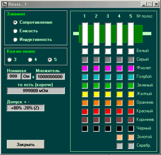Image resolution: width=161 pixels, height=155 pixels.
Task: Pick yellow (Желтый) for band 4
Action: coord(120,94)
